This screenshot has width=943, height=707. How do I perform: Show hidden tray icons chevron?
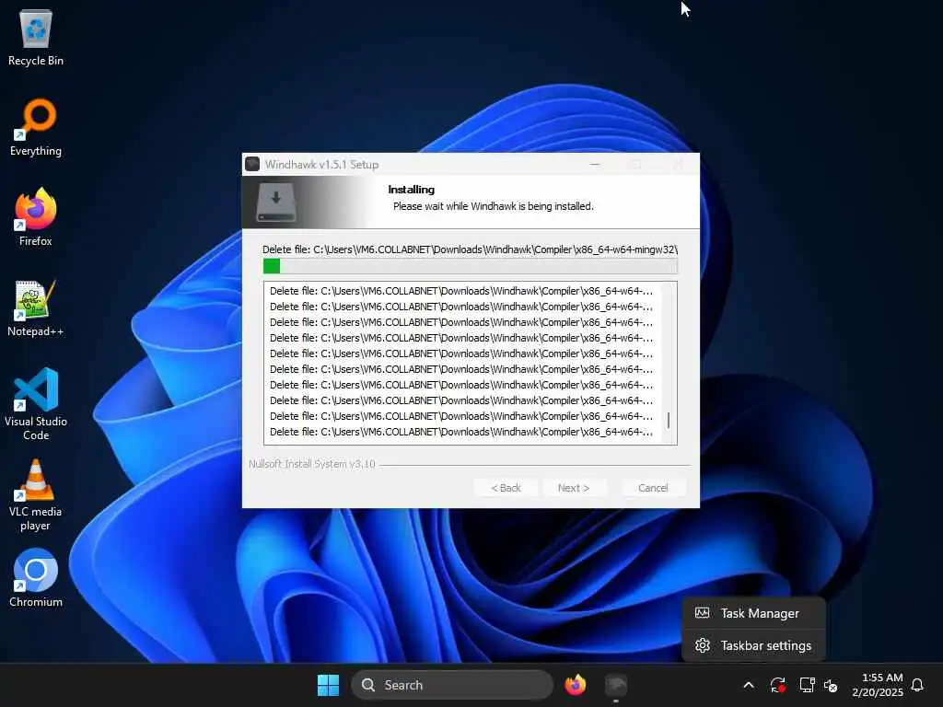(x=749, y=685)
